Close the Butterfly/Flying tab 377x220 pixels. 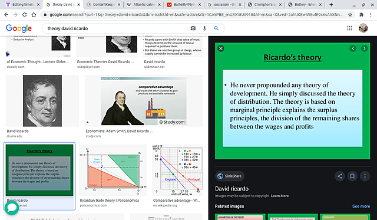tap(200, 5)
